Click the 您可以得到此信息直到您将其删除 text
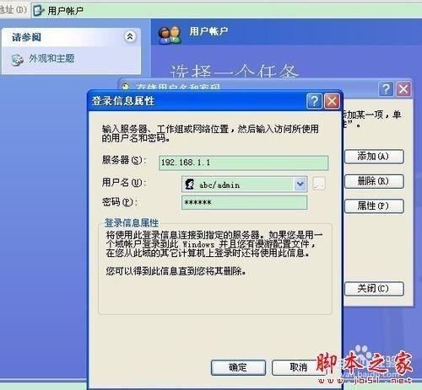Image resolution: width=422 pixels, height=390 pixels. [176, 271]
